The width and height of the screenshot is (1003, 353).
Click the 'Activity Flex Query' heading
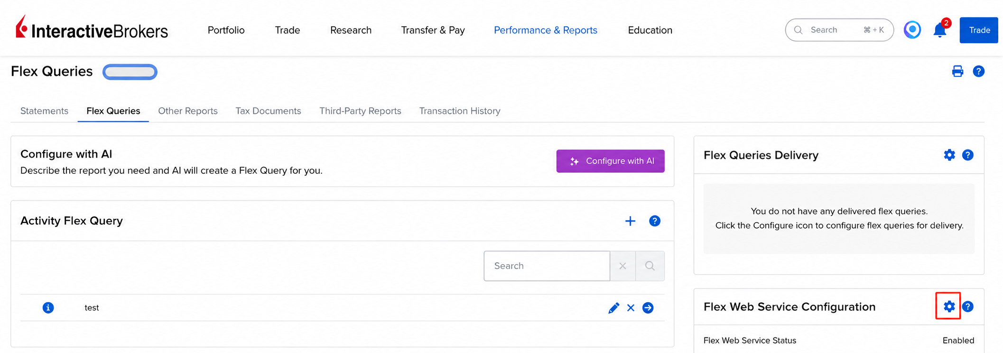point(72,221)
